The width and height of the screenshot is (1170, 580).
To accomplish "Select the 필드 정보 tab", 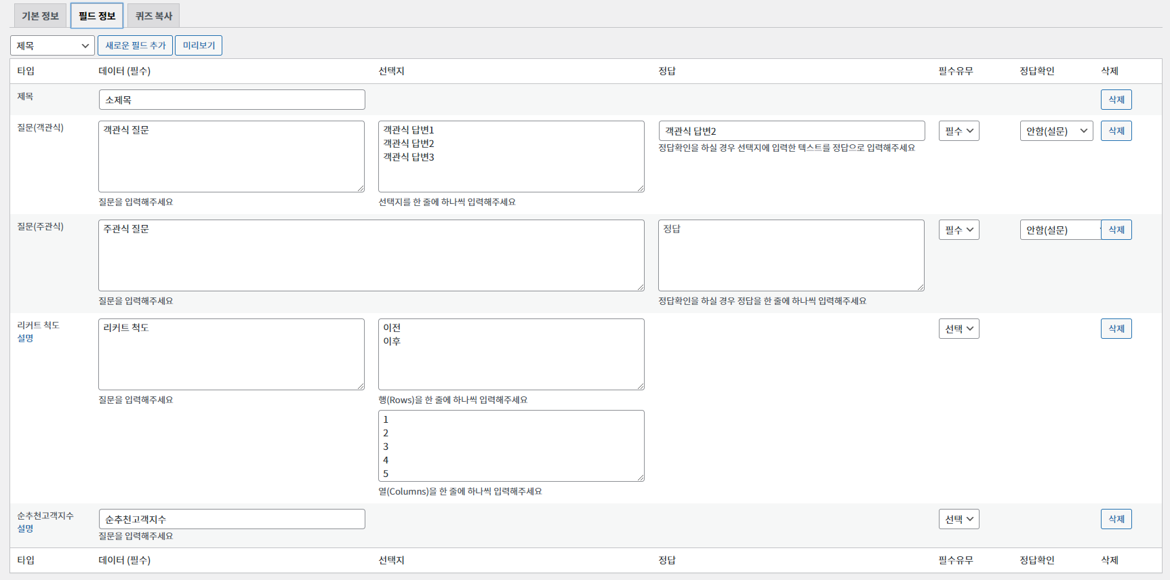I will (97, 16).
